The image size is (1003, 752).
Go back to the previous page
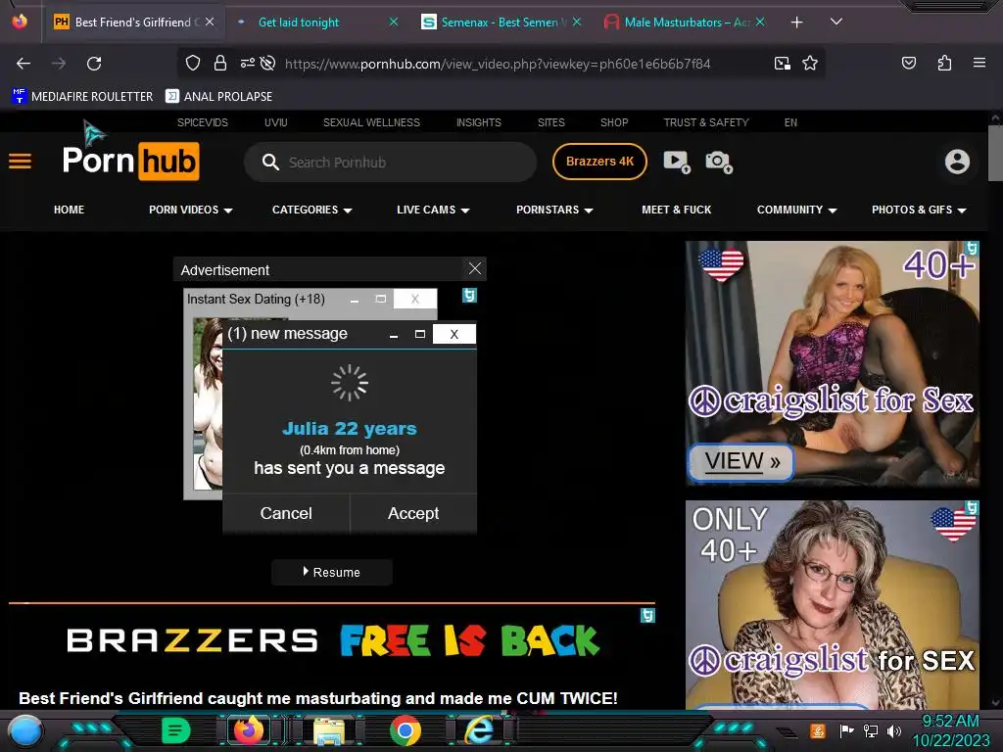(24, 64)
